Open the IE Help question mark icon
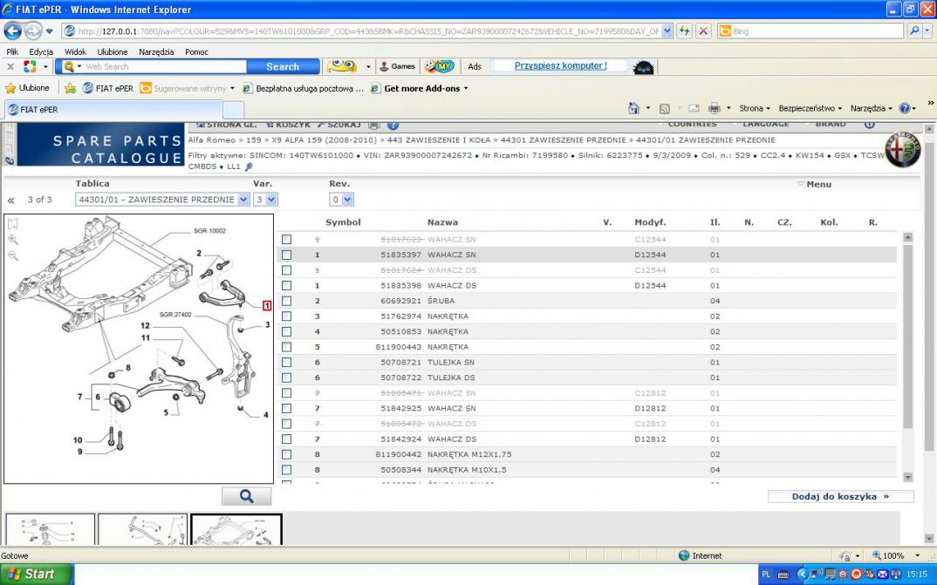Viewport: 937px width, 585px height. coord(905,108)
